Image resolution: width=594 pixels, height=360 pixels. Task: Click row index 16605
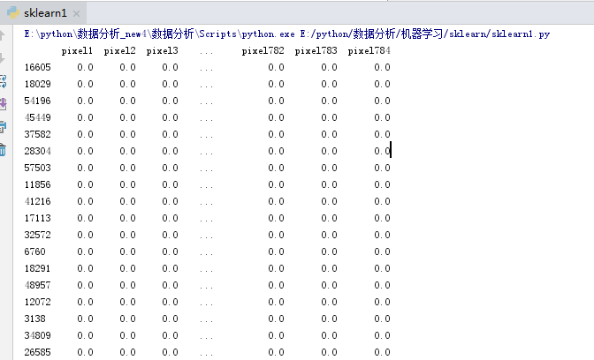[x=37, y=67]
